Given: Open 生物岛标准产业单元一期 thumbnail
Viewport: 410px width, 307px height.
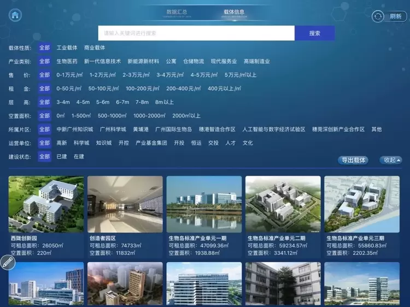Looking at the screenshot, I should (204, 204).
